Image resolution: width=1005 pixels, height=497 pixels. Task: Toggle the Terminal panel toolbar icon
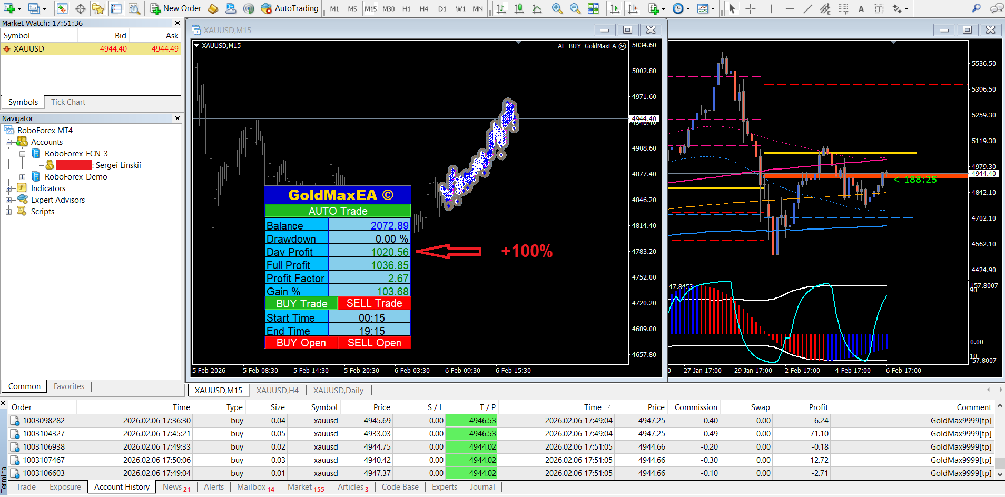point(116,8)
